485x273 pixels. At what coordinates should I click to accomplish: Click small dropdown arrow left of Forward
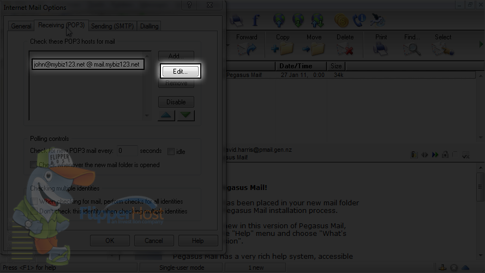228,45
